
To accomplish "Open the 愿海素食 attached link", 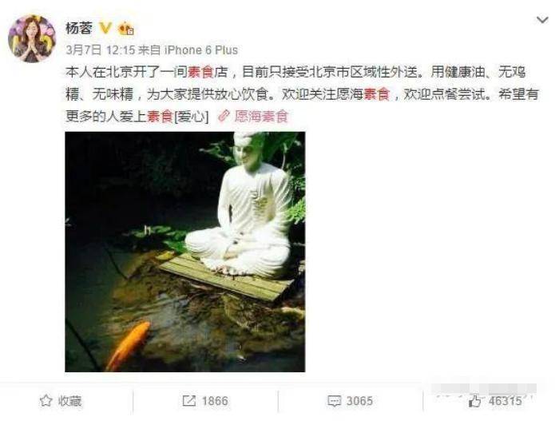I will (x=261, y=116).
